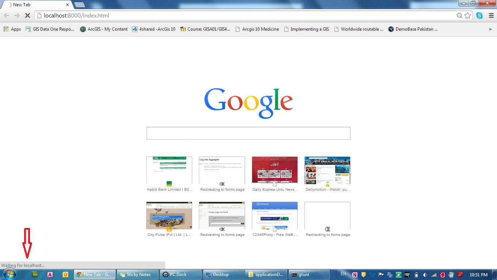
Task: Open the ArcGIS - My Content bookmark
Action: [x=104, y=29]
